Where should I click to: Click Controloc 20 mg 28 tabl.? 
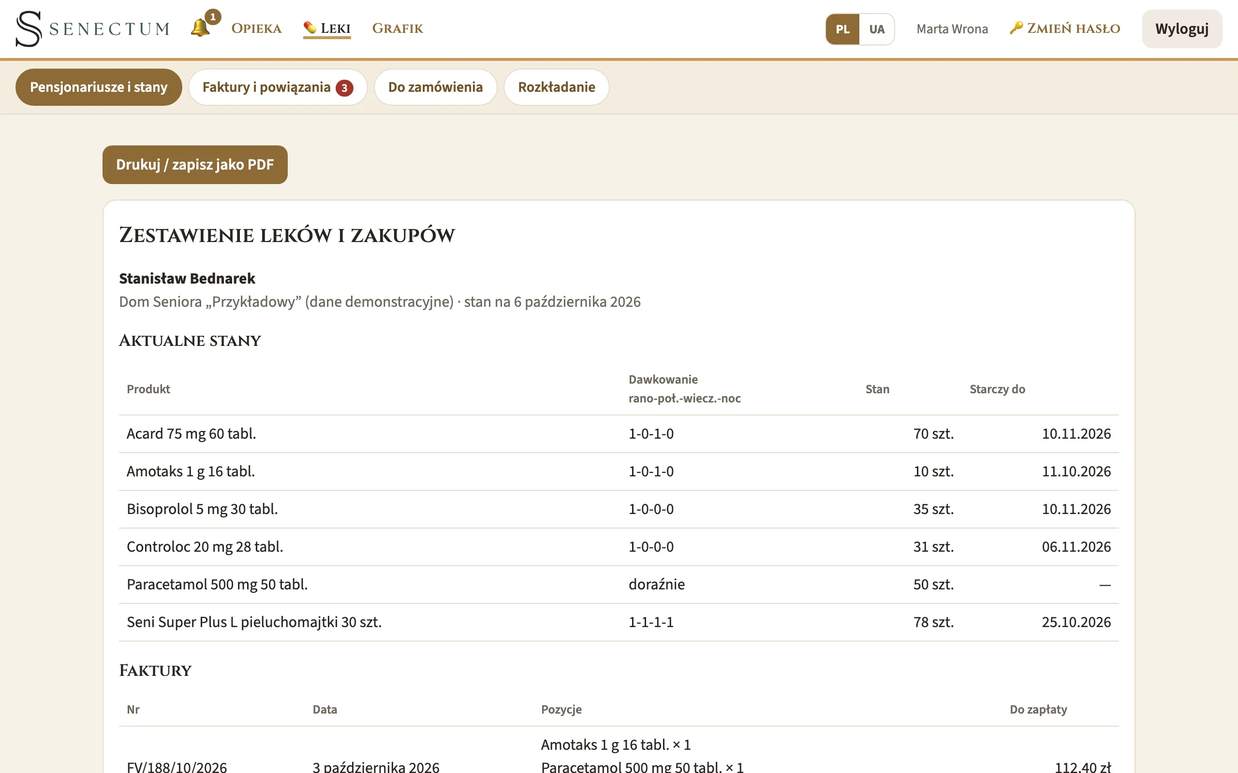(205, 547)
